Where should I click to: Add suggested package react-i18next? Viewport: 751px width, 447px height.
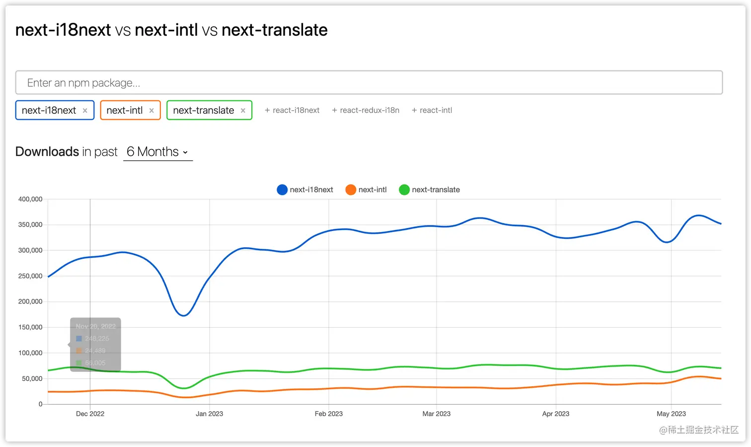292,110
